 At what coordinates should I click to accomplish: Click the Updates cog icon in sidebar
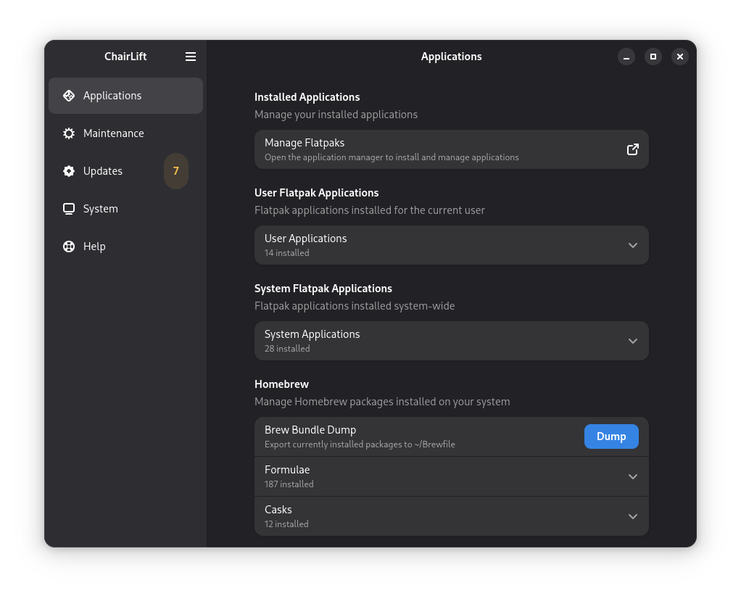tap(69, 171)
